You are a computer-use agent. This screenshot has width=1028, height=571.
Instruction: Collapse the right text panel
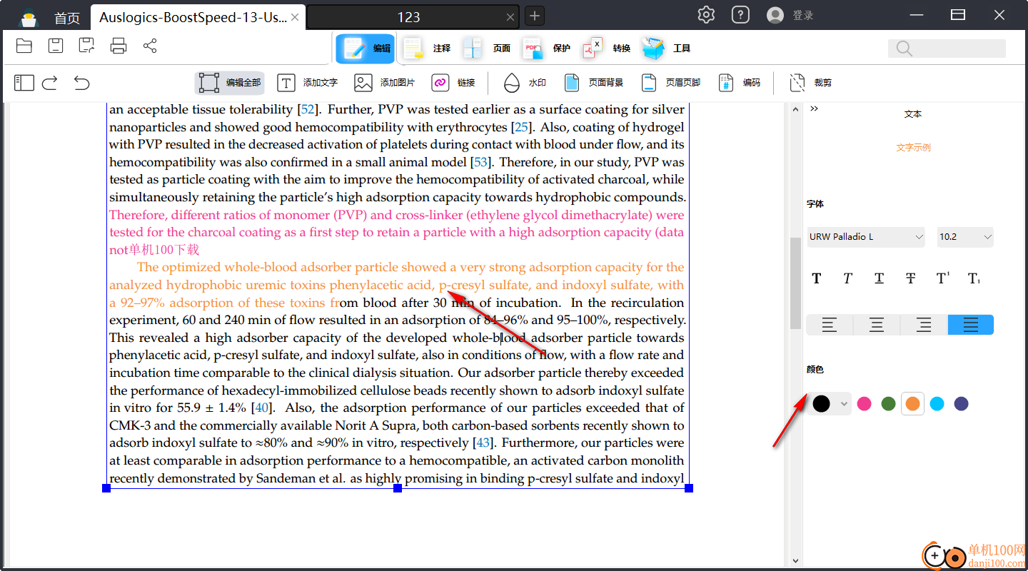814,108
